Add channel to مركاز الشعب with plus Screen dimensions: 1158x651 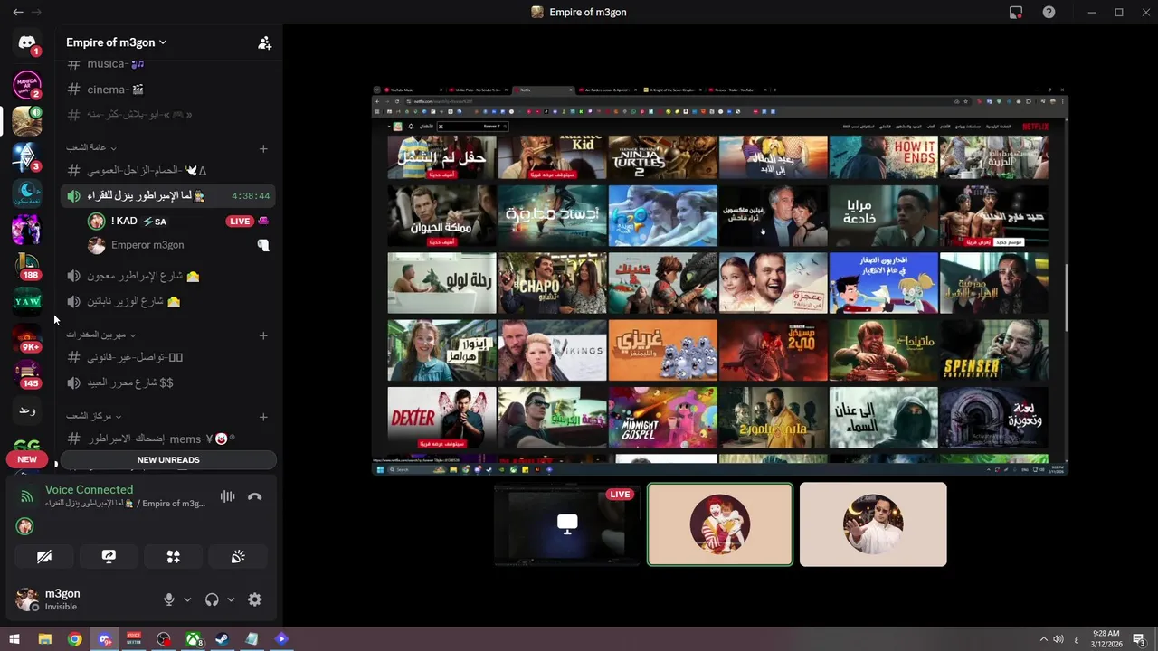(263, 417)
